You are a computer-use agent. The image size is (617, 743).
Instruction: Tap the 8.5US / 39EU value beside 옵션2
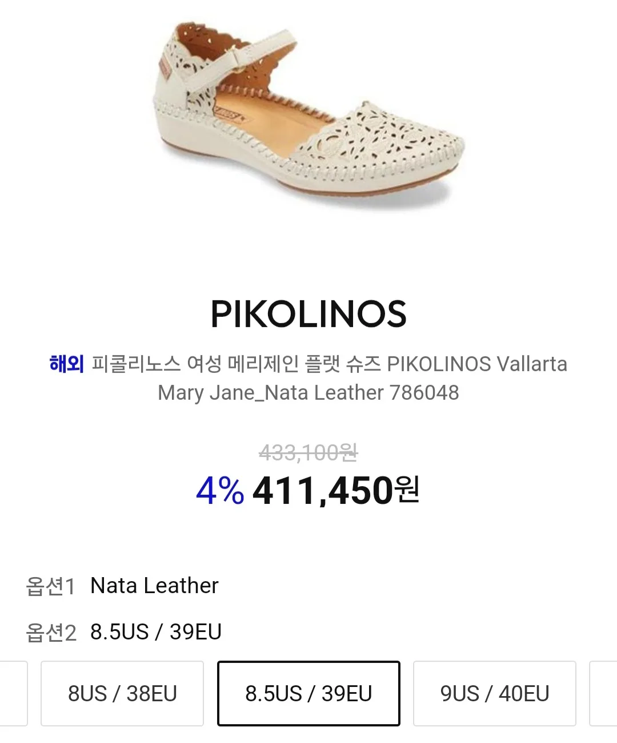click(x=156, y=632)
